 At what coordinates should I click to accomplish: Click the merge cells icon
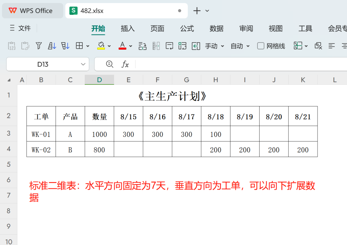pos(183,46)
